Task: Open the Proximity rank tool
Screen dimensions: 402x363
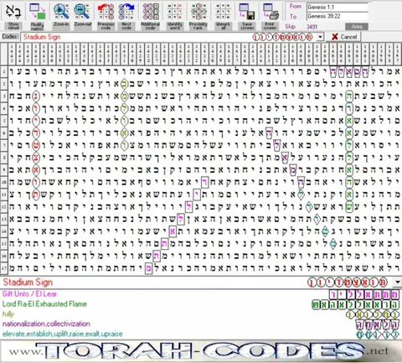Action: (198, 16)
